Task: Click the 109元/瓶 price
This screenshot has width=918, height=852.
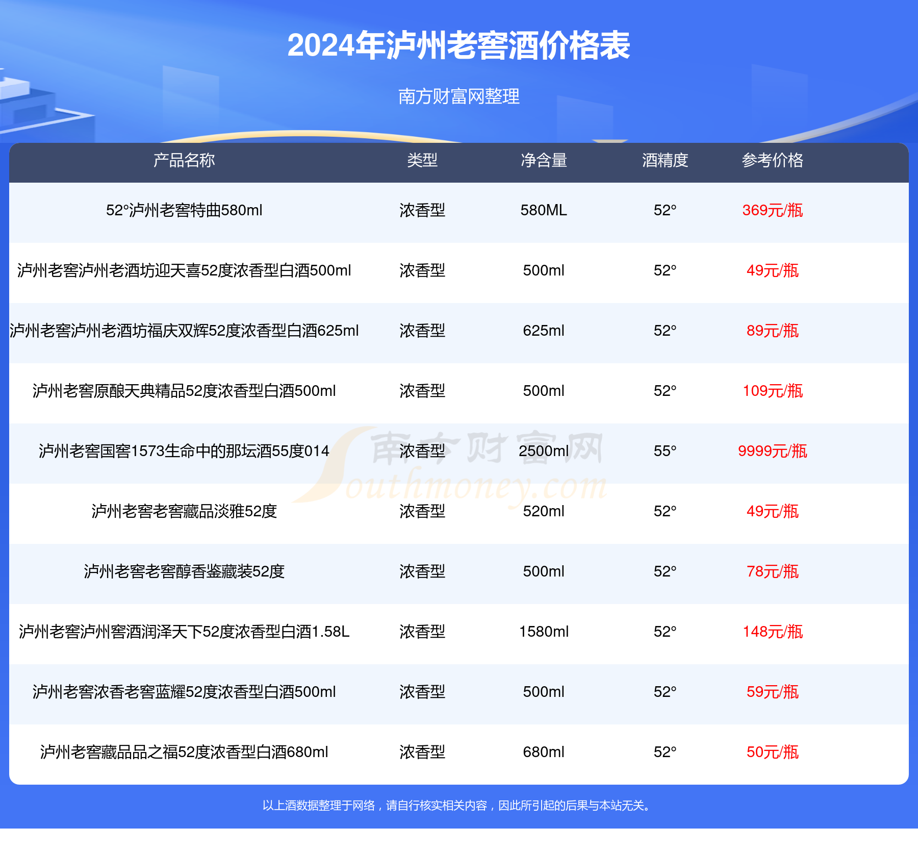Action: (x=773, y=391)
